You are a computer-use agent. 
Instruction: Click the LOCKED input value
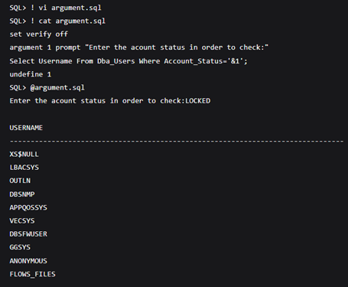coord(198,101)
